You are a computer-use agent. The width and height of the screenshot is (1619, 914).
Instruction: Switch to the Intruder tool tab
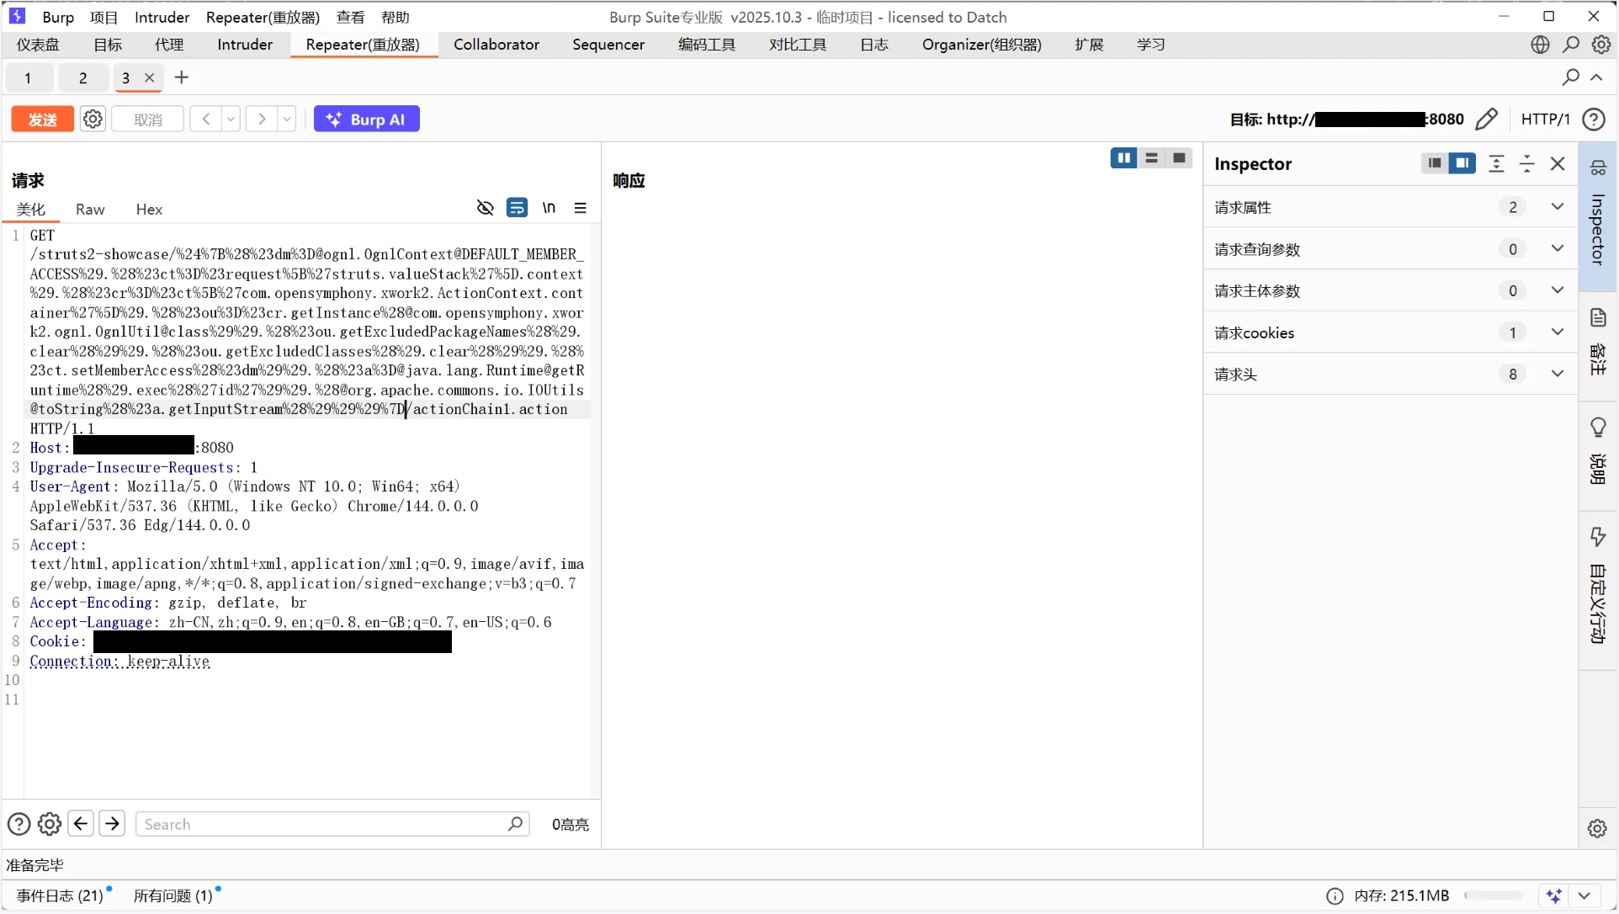click(x=245, y=45)
